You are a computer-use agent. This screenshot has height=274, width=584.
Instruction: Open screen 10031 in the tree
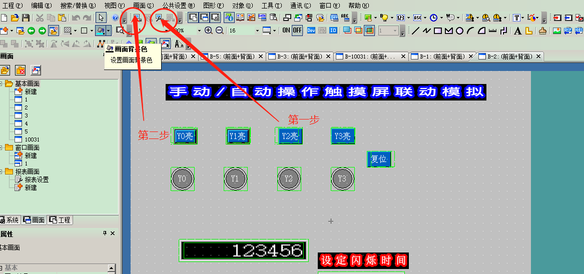[32, 139]
